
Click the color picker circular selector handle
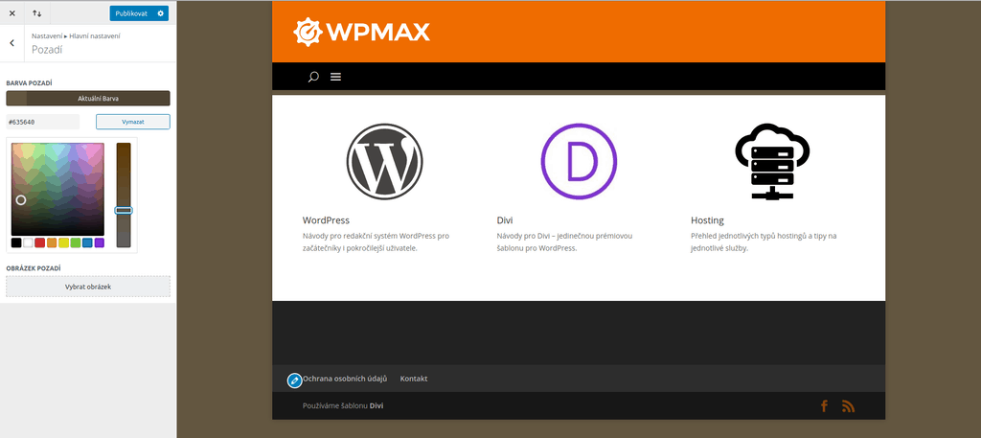click(21, 199)
